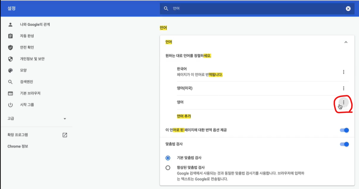The height and width of the screenshot is (189, 359).
Task: Select the 기본 맞춤법 검사 radio button
Action: [168, 158]
